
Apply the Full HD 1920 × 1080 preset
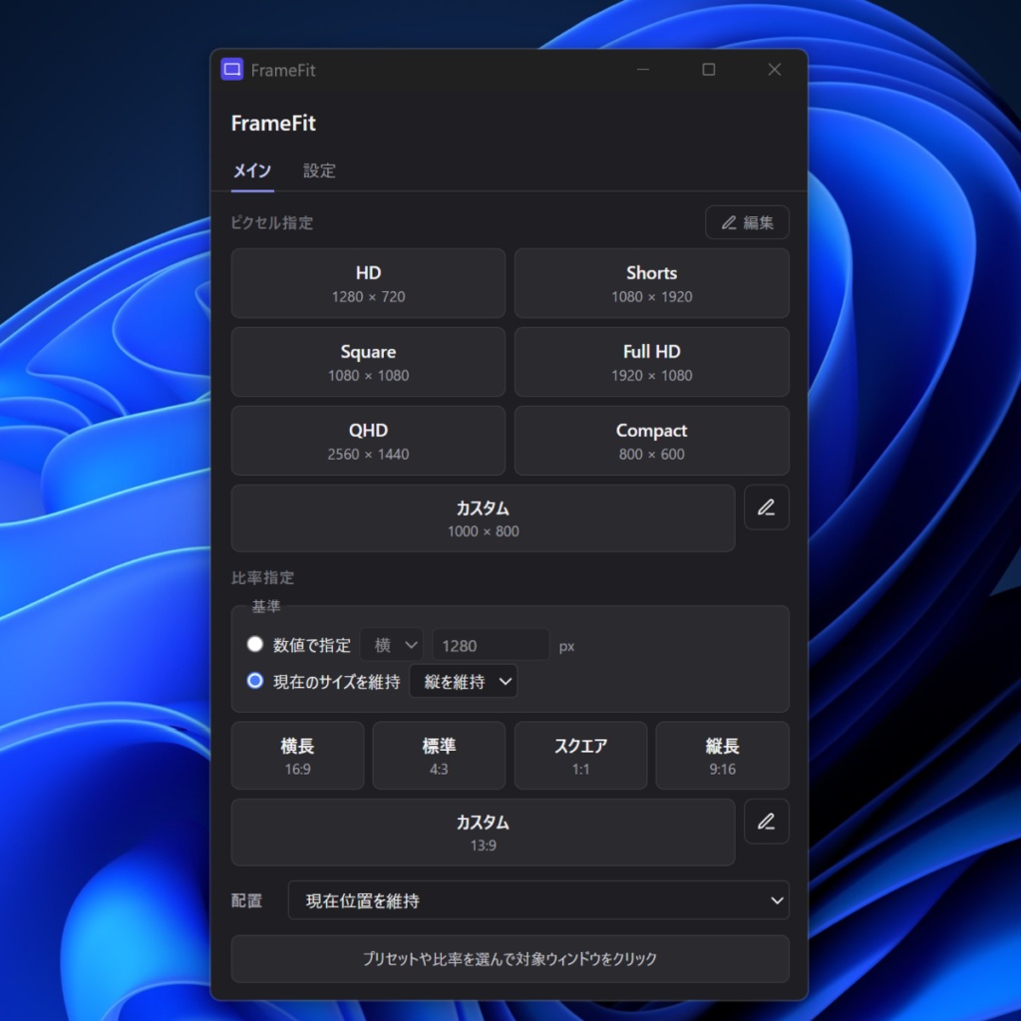point(652,362)
